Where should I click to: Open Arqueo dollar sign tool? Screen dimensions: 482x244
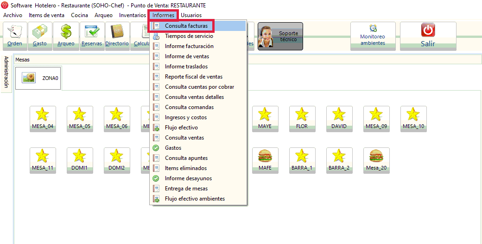[65, 36]
